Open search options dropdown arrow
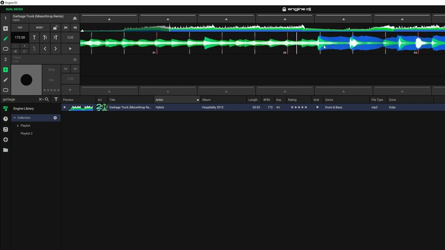This screenshot has width=445, height=250. click(x=43, y=100)
